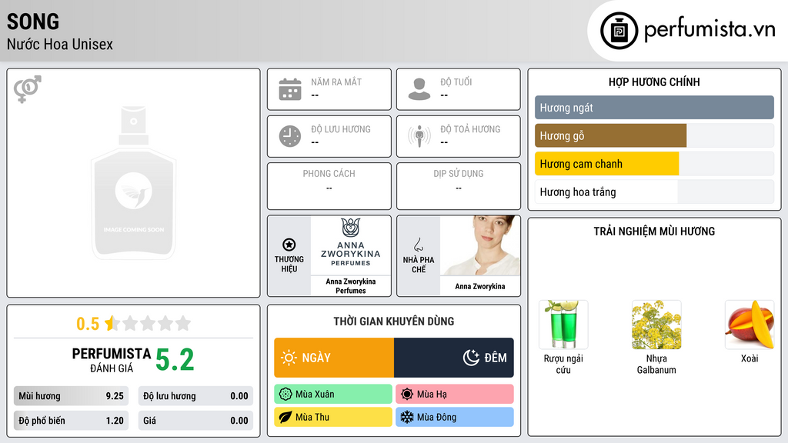Select the Mùa Hạ season tag
788x443 pixels.
(455, 395)
